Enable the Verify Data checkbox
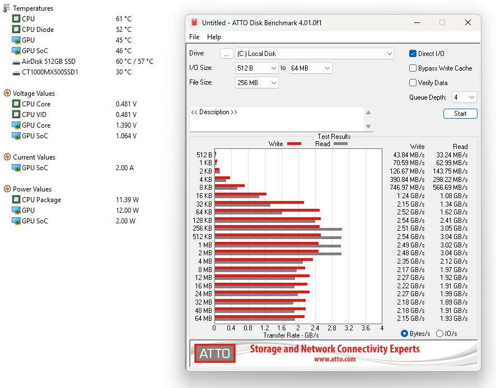The image size is (496, 388). (413, 83)
